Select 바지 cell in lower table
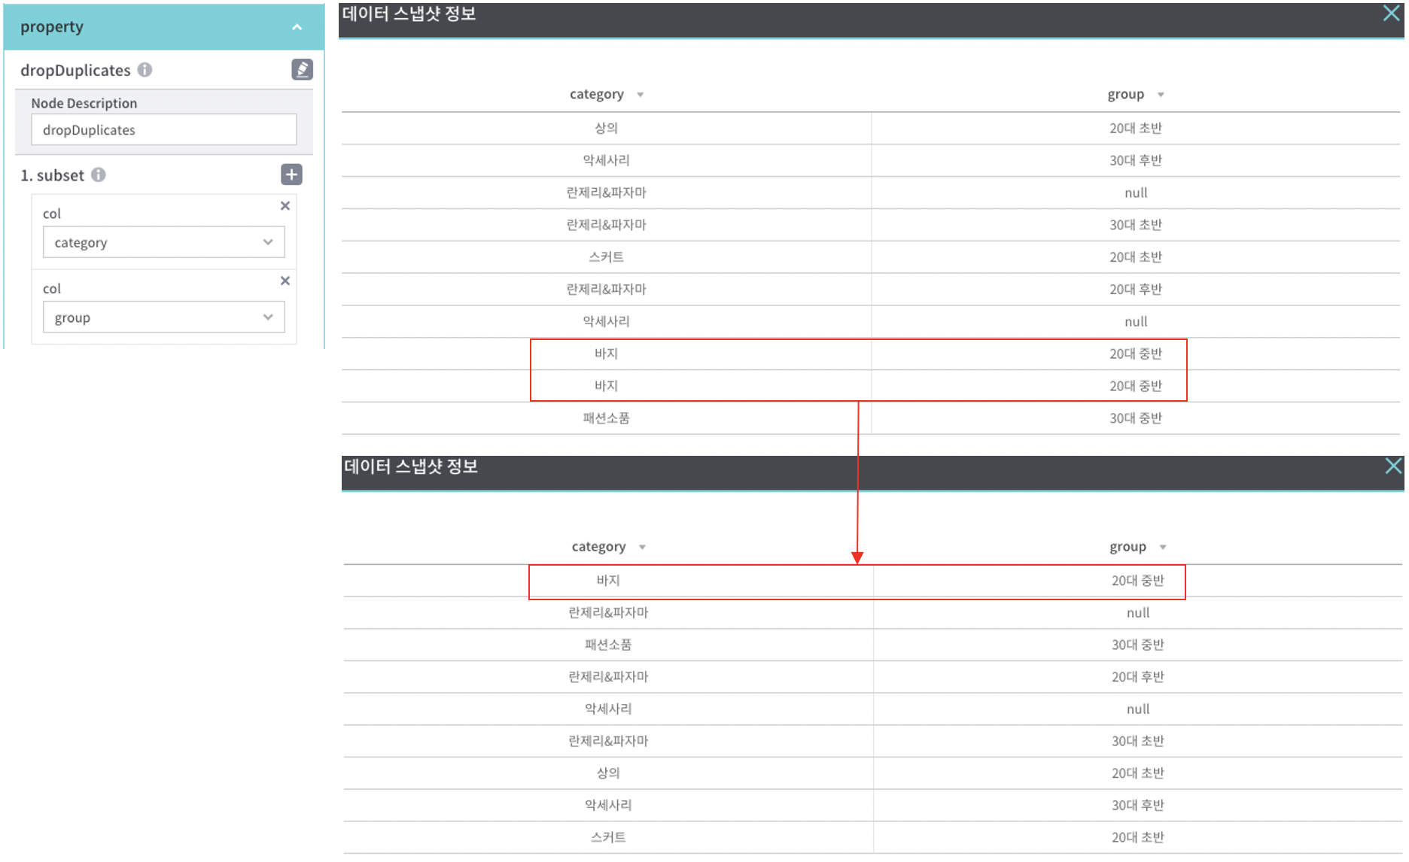1409x862 pixels. tap(608, 581)
